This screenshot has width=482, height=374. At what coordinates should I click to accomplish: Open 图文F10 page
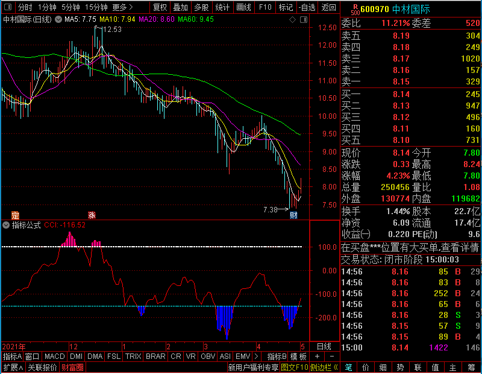295,367
